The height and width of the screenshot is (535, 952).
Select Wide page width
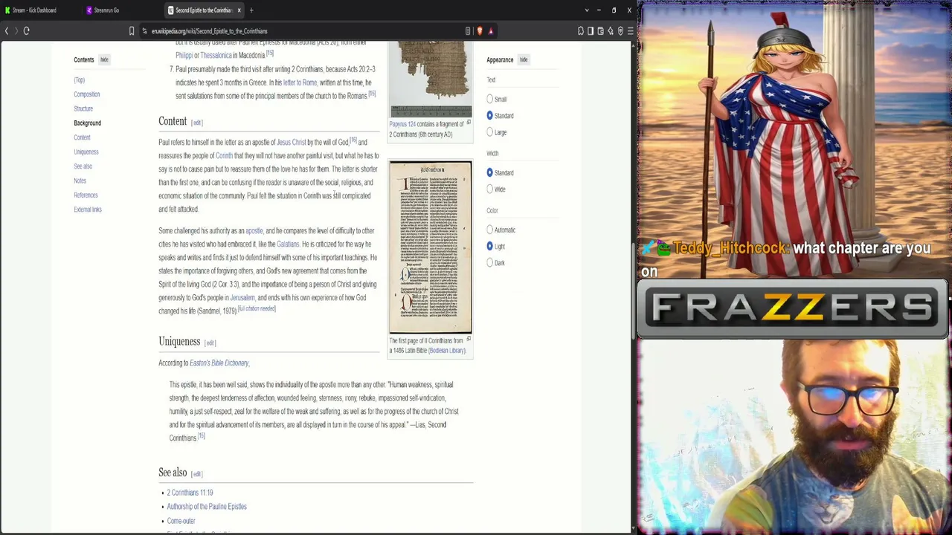point(489,189)
